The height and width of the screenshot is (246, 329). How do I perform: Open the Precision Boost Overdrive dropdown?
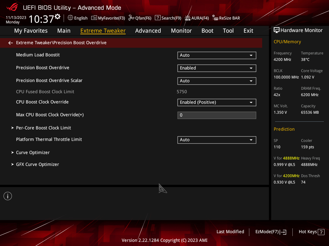[217, 68]
